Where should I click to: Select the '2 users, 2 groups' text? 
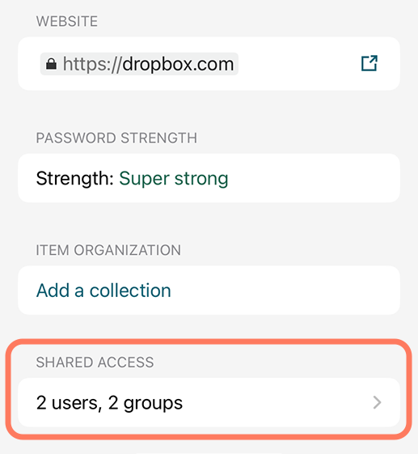[109, 403]
